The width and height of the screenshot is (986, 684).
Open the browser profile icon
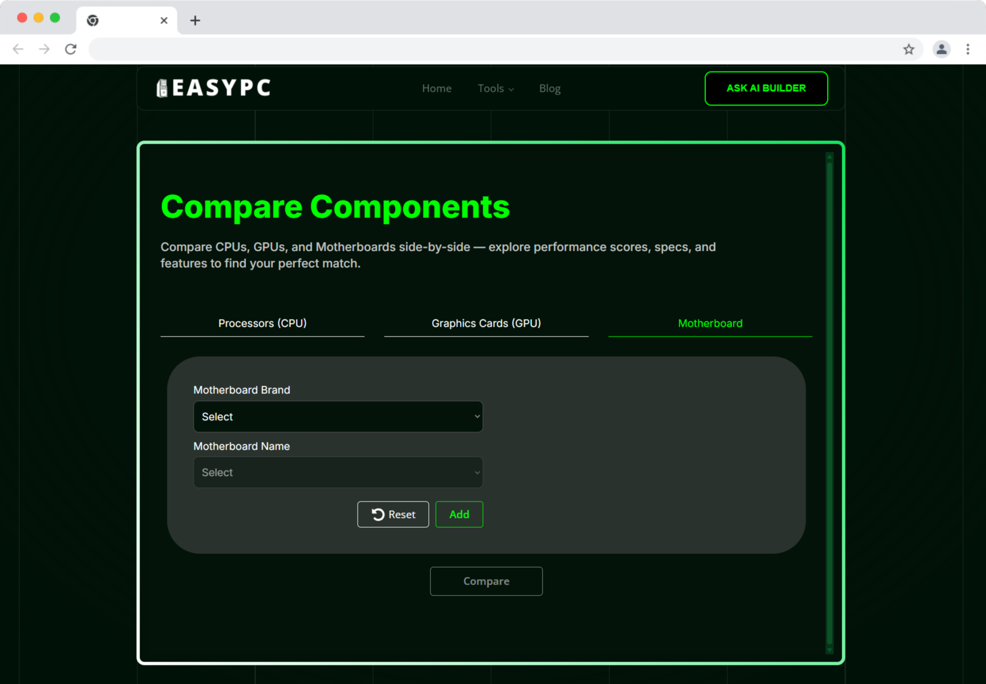[x=941, y=49]
